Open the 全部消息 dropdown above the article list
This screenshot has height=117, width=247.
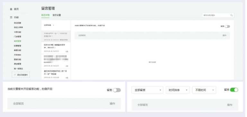49,25
